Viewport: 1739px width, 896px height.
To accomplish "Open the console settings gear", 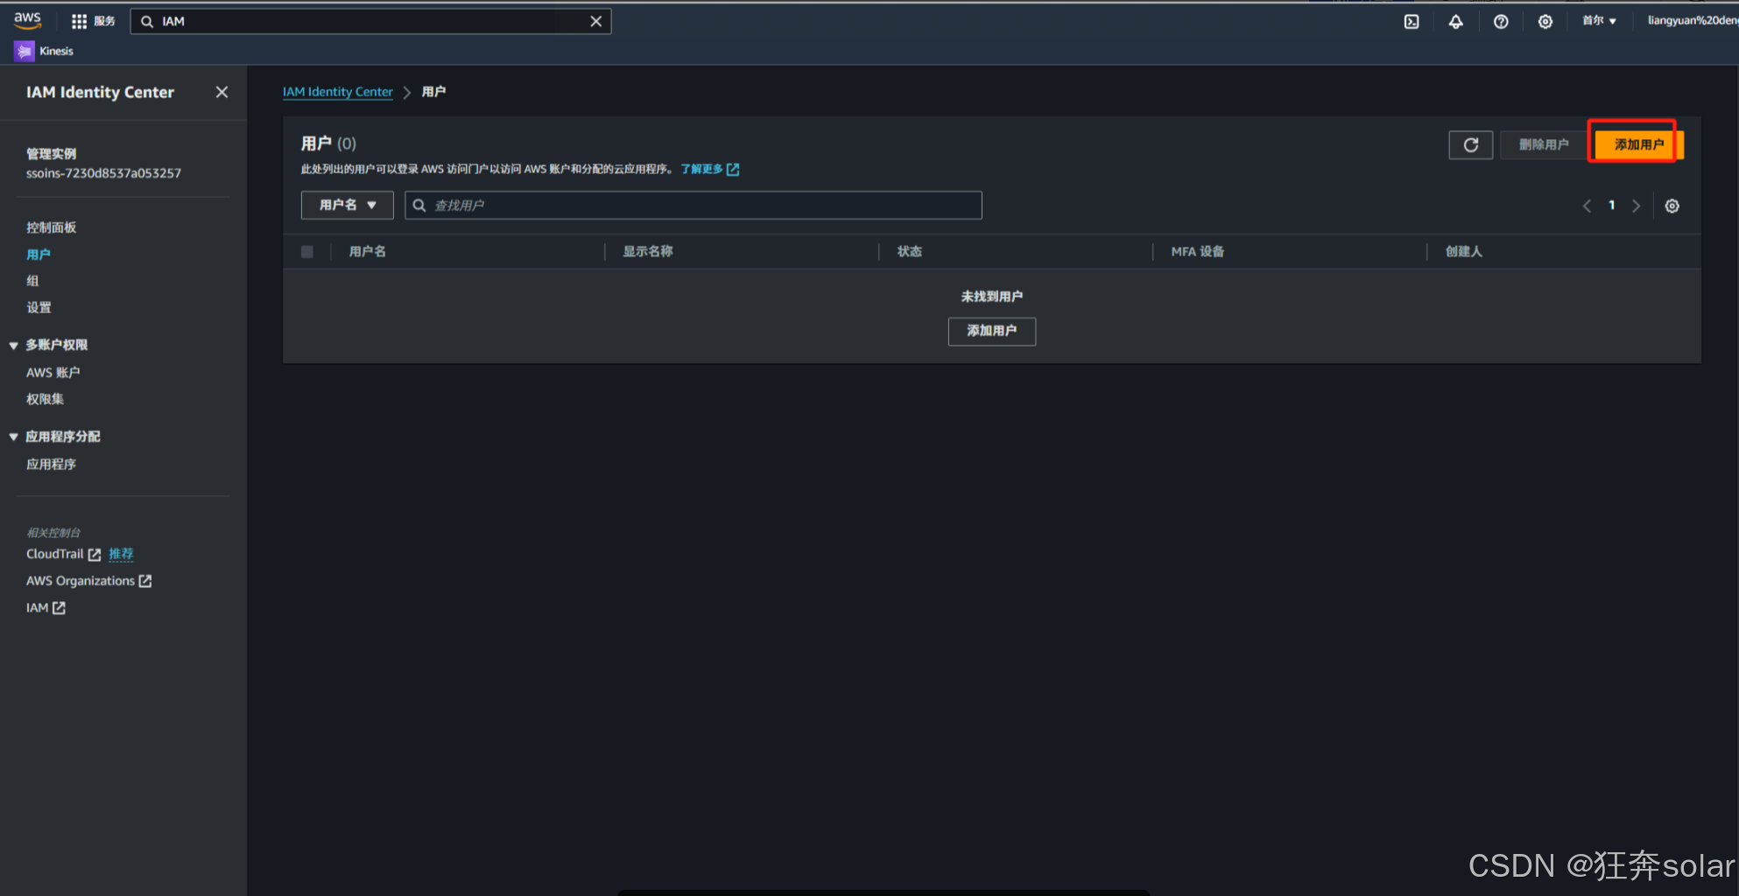I will tap(1545, 21).
